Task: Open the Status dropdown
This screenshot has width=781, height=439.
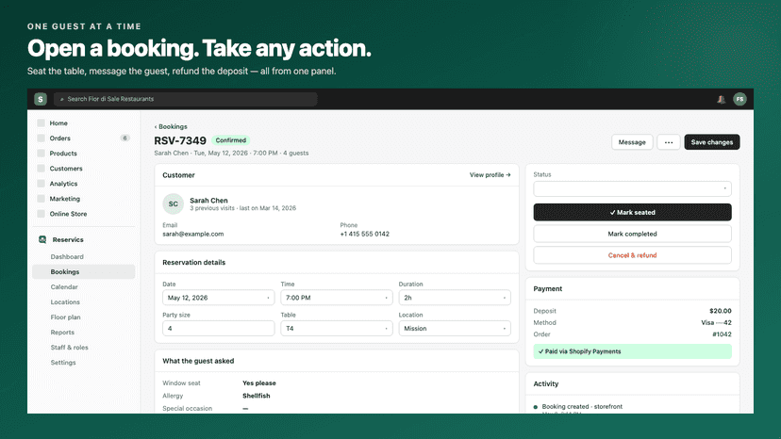Action: [632, 188]
